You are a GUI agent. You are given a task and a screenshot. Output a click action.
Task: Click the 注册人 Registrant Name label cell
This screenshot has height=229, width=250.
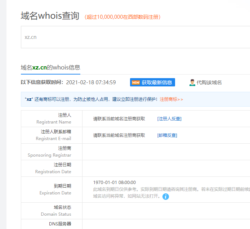click(52, 119)
